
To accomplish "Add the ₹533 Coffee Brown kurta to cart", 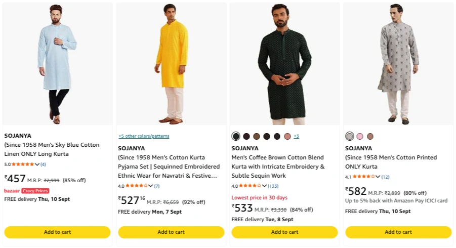I will click(x=285, y=232).
